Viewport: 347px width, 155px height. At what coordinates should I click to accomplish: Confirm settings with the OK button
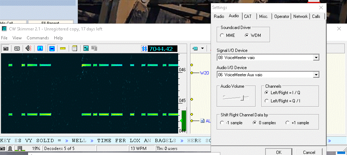279,152
